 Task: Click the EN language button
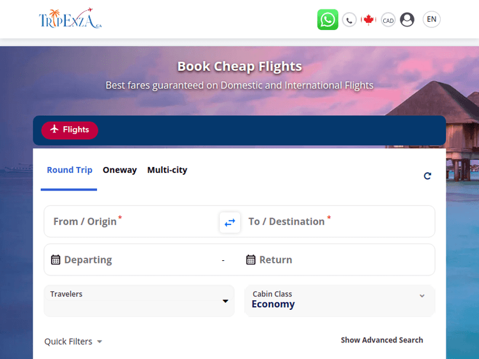point(432,19)
